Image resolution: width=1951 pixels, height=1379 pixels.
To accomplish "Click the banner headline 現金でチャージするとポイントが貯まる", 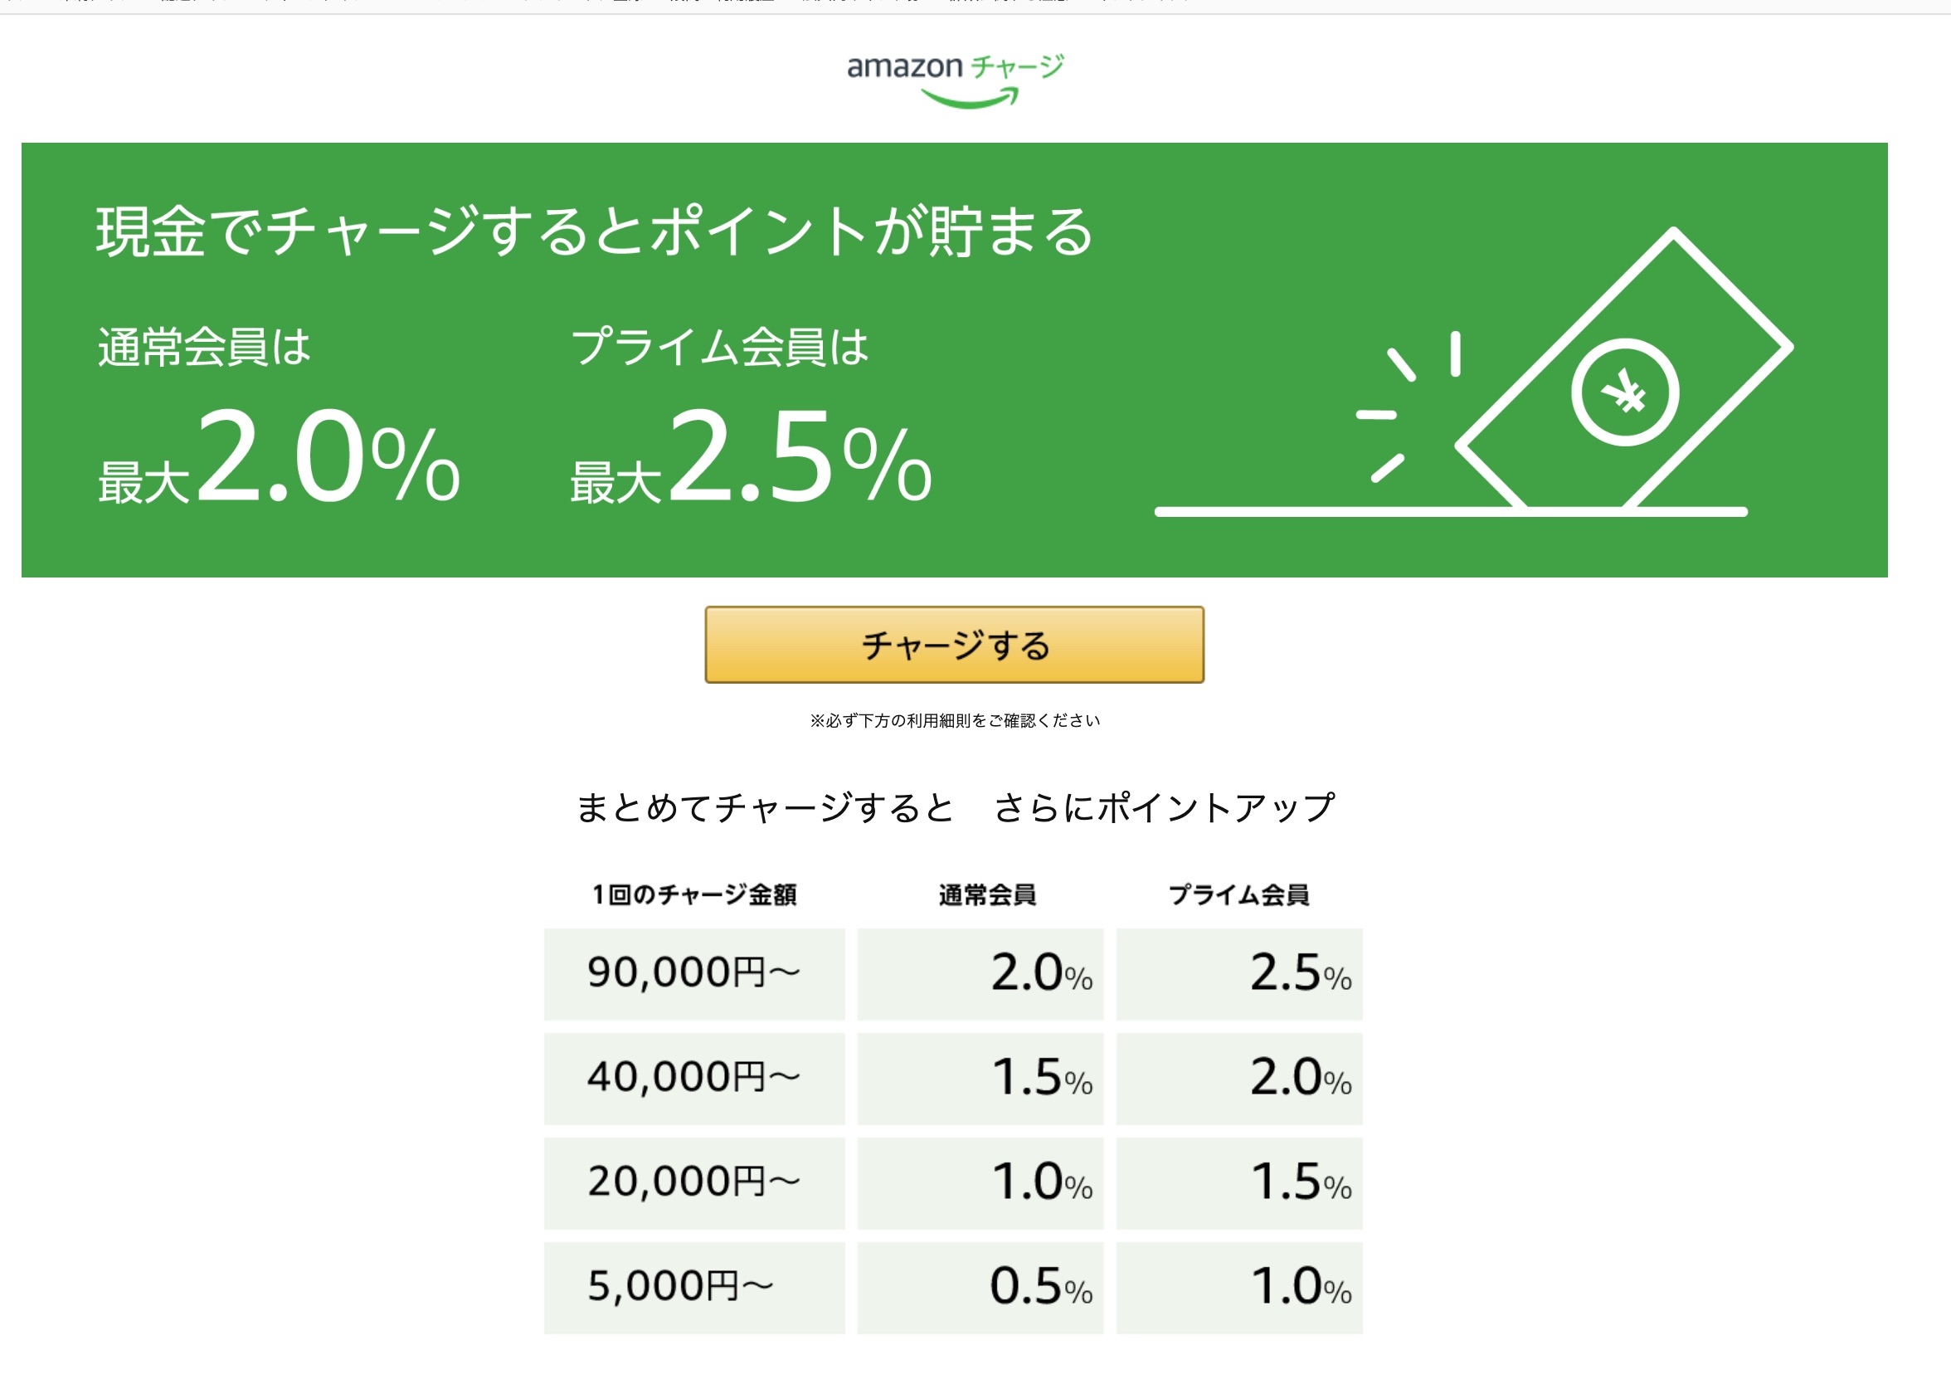I will (594, 231).
